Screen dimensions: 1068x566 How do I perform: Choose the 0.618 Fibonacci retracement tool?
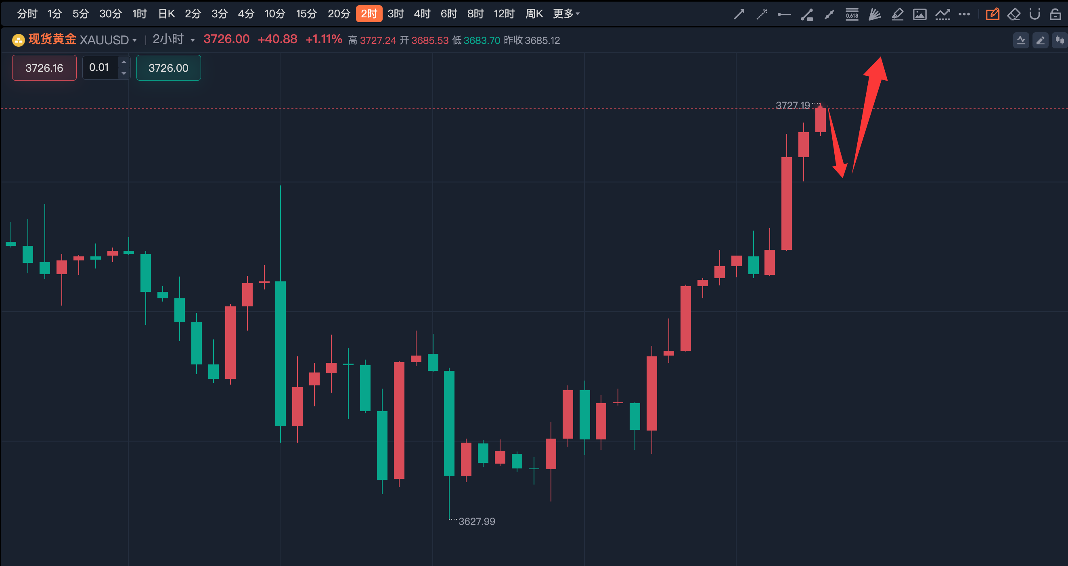[852, 15]
